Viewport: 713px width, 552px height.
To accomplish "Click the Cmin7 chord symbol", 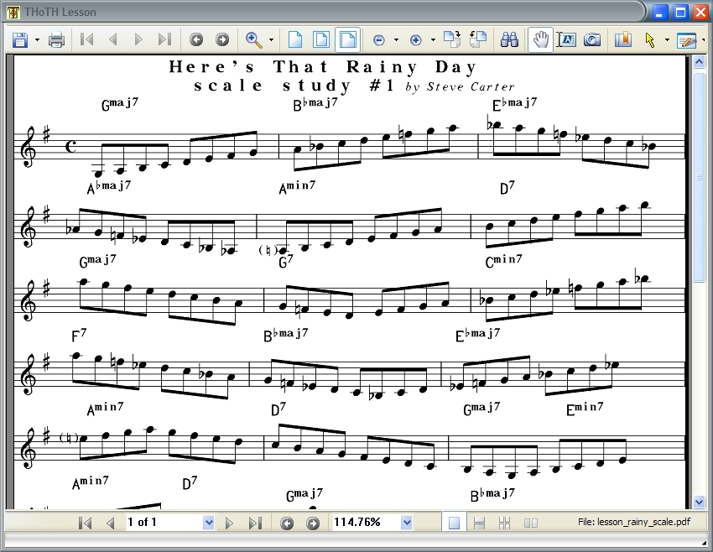I will point(504,261).
